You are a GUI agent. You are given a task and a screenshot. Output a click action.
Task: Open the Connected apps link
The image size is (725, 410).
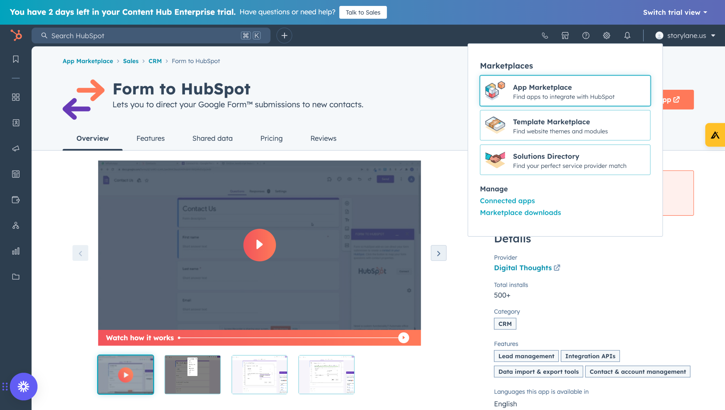tap(507, 200)
